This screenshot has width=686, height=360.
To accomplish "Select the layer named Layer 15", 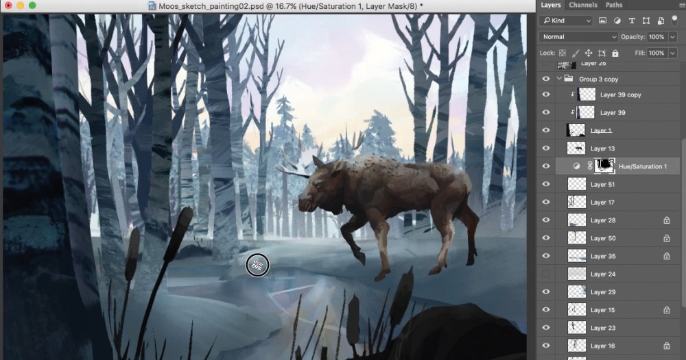I will (x=602, y=310).
